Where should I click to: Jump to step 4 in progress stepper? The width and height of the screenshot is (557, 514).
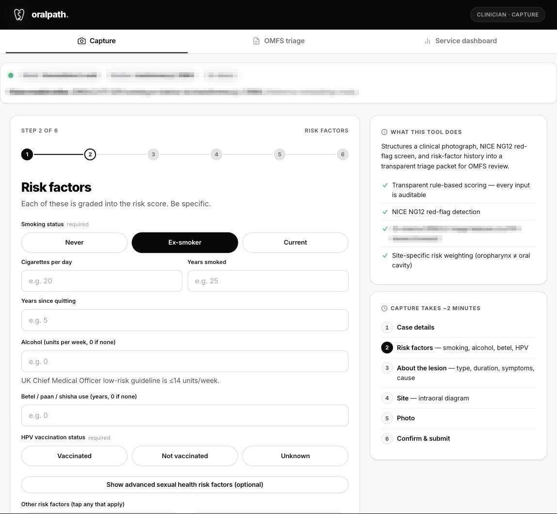click(x=216, y=154)
